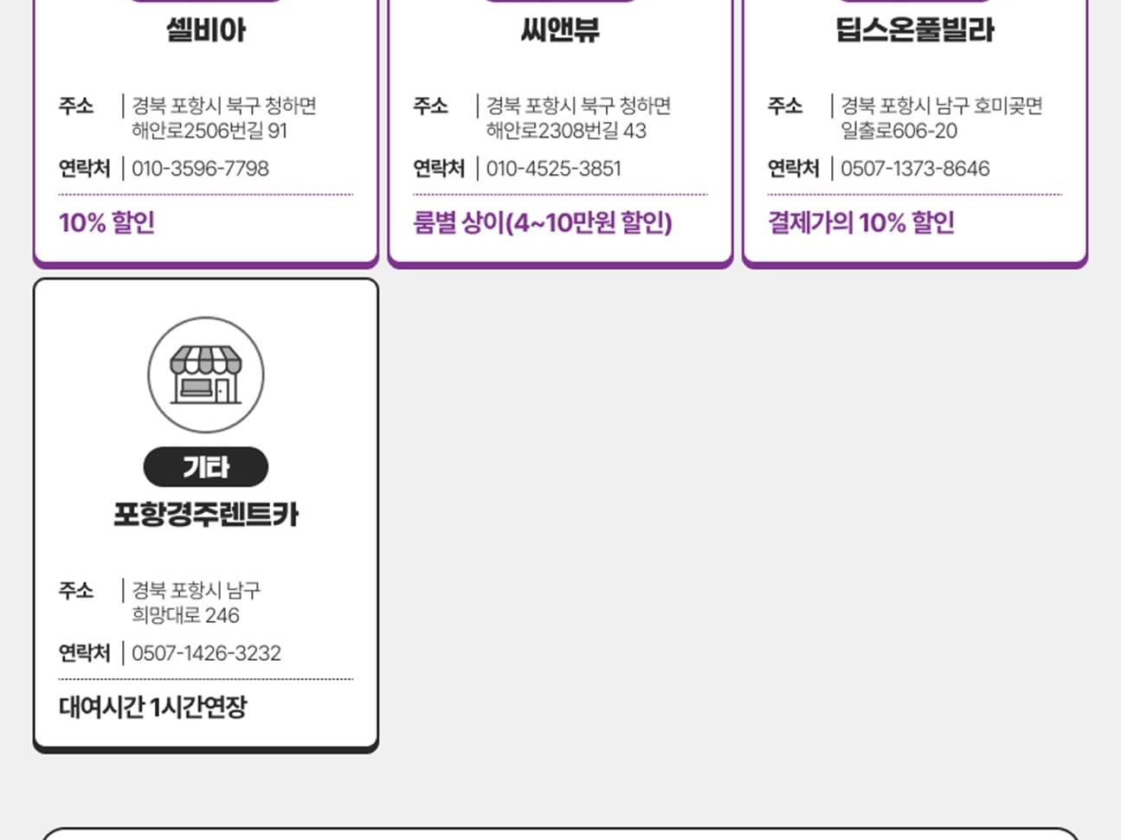Tap 씨앤뷰 phone number 010-4525-3851
This screenshot has height=840, width=1121.
coord(553,169)
